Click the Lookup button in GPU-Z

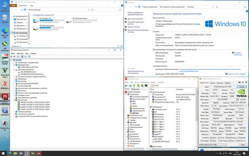click(x=242, y=87)
